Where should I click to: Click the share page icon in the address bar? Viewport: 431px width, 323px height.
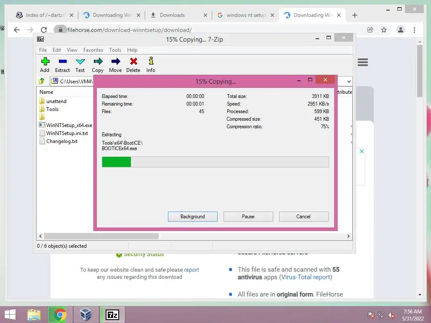(x=370, y=30)
